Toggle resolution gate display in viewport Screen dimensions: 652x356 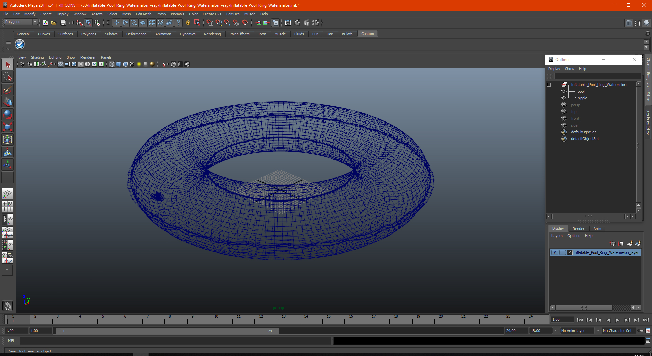pos(74,64)
